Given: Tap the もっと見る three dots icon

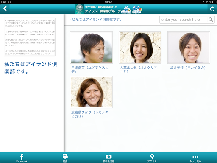Looking at the screenshot, I should [195, 159].
